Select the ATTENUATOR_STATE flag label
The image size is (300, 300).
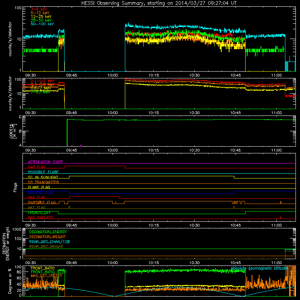(x=45, y=162)
